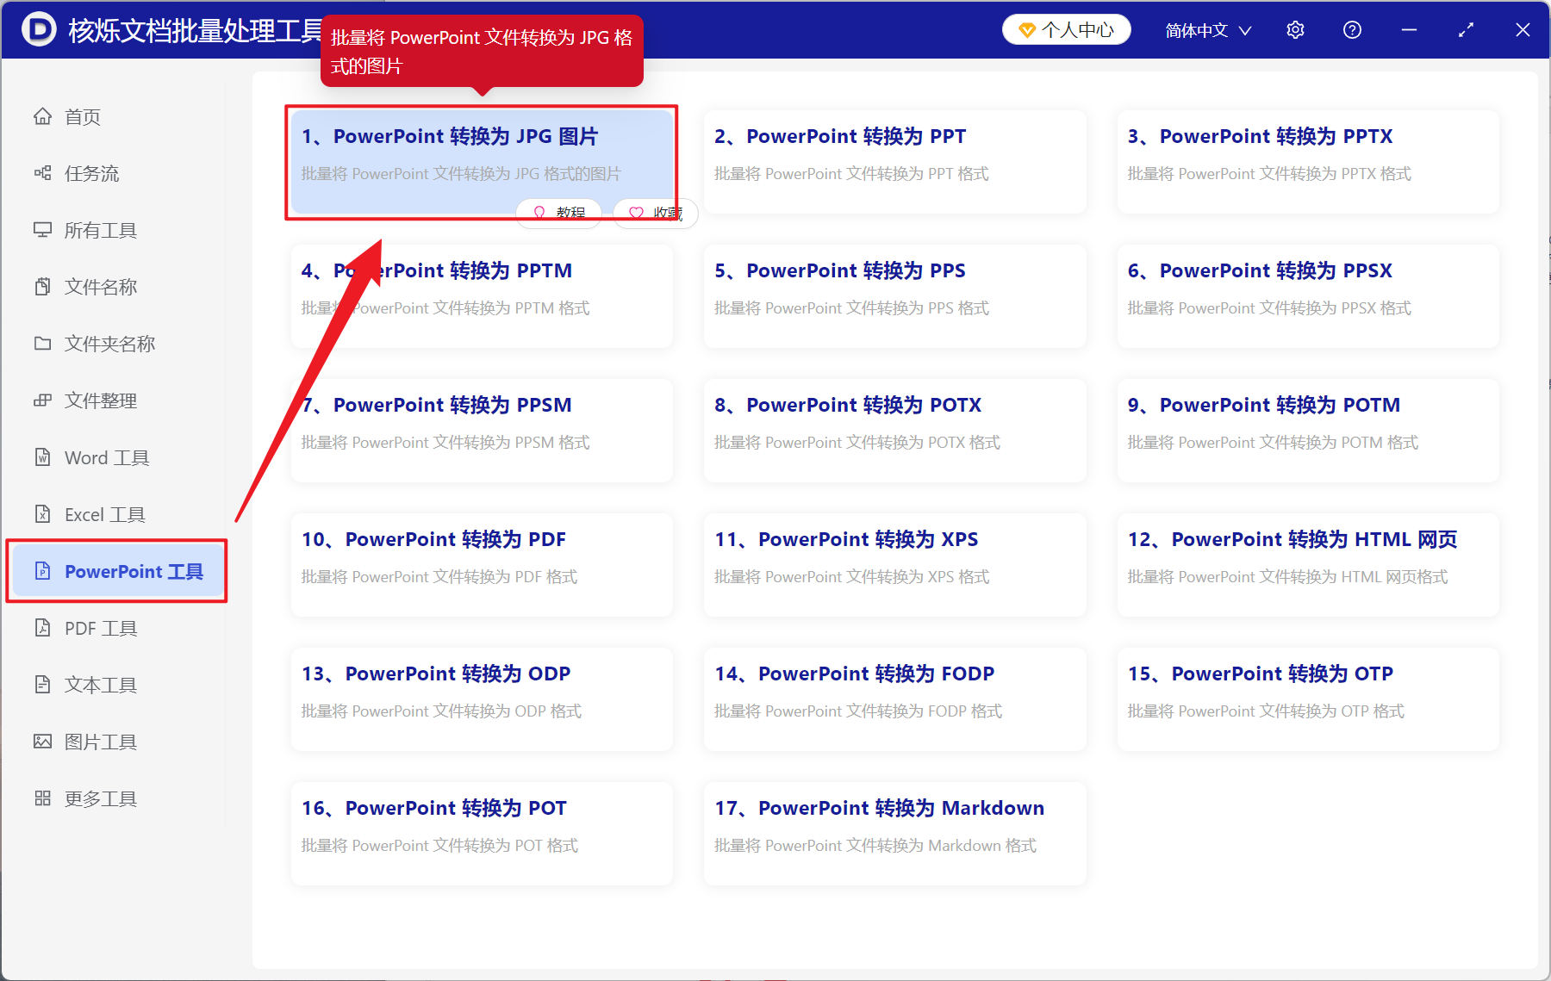Switch to Word 工具 section
The height and width of the screenshot is (981, 1551).
point(116,457)
